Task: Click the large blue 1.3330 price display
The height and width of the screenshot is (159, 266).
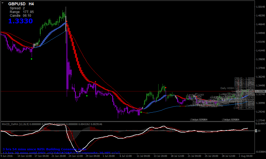Action: pos(20,21)
